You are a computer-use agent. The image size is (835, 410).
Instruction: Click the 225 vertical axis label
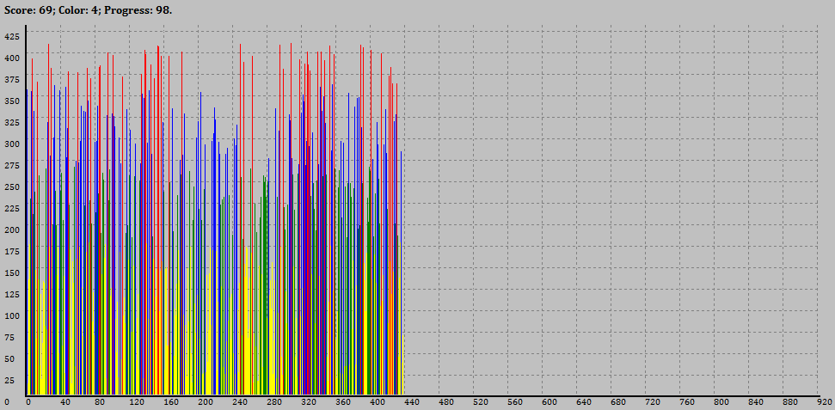[x=11, y=208]
